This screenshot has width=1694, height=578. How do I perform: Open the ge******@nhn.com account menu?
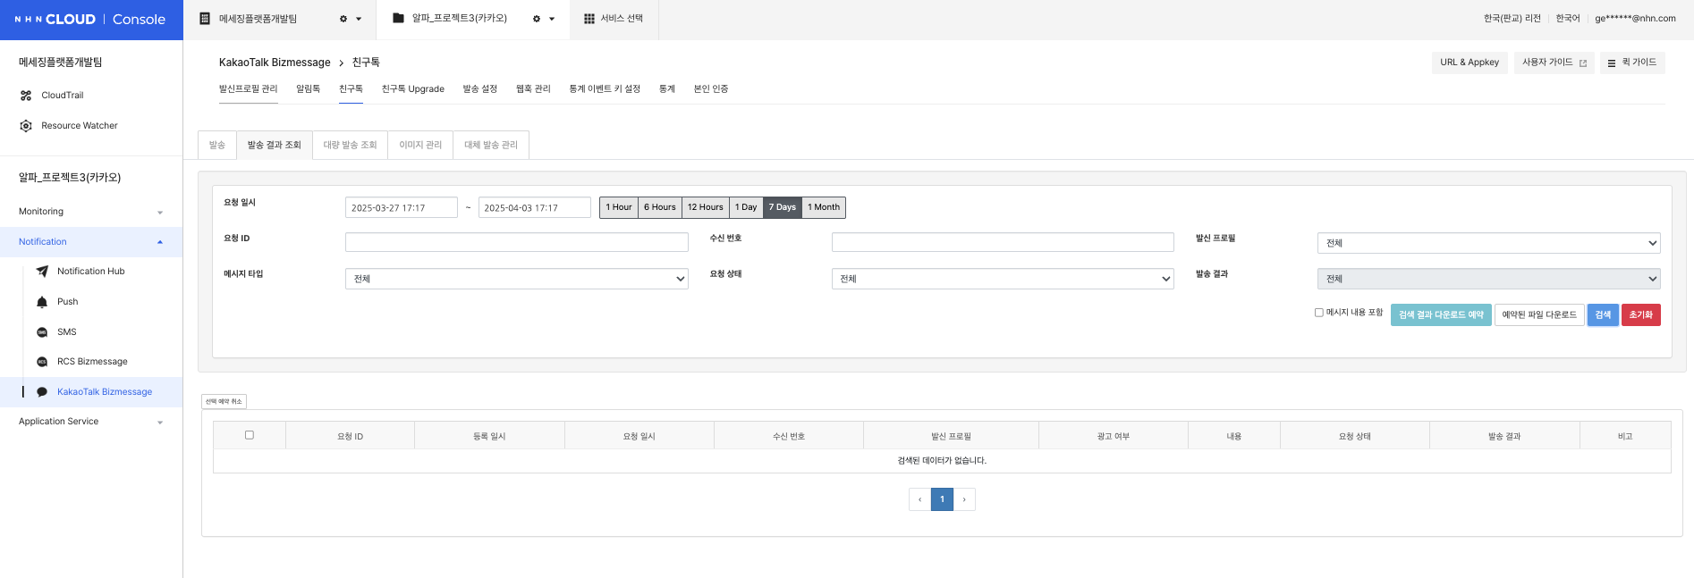click(x=1636, y=19)
